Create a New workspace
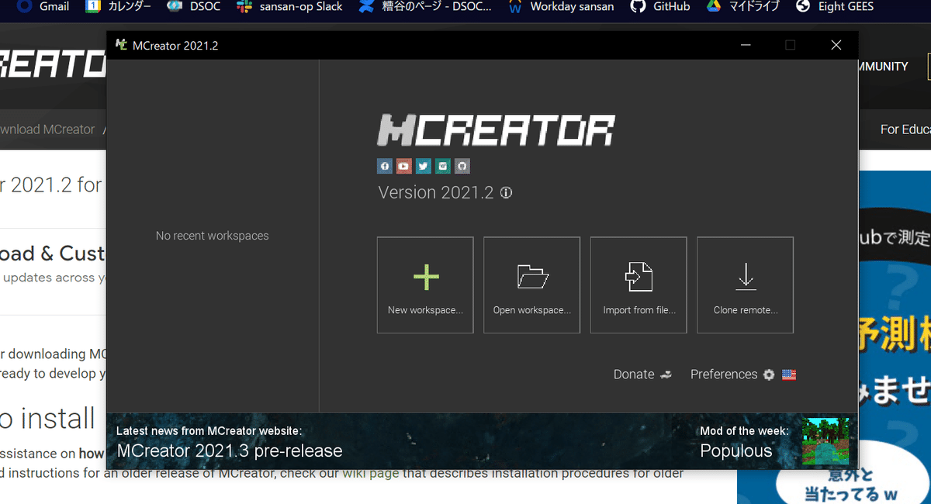 pyautogui.click(x=425, y=285)
